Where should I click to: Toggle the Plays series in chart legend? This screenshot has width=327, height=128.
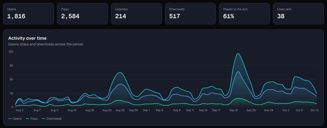coord(32,119)
